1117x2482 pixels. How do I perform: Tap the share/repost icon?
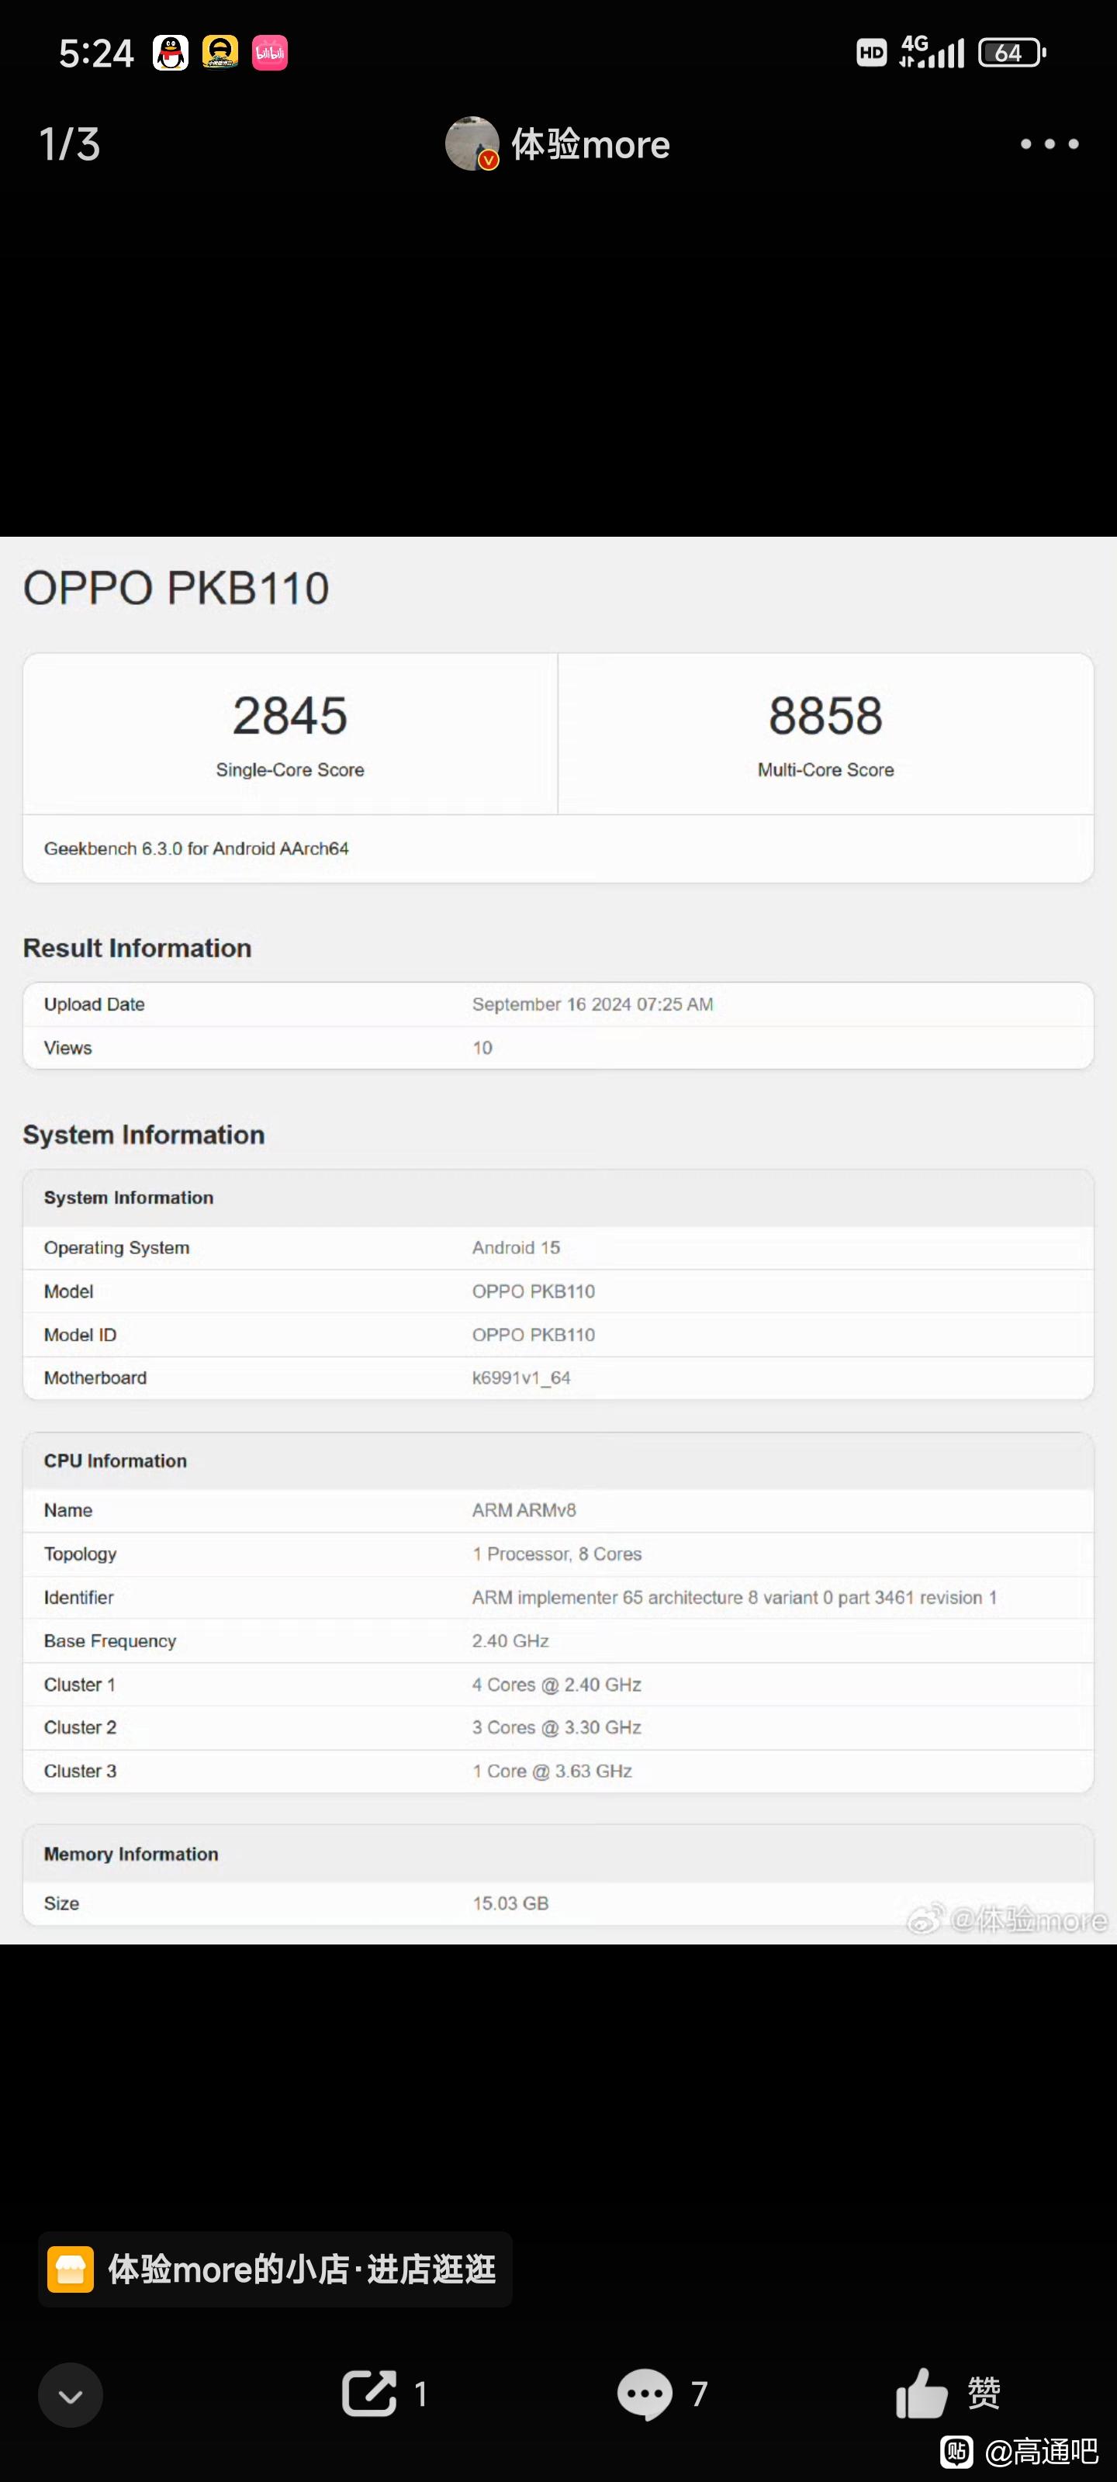point(369,2394)
